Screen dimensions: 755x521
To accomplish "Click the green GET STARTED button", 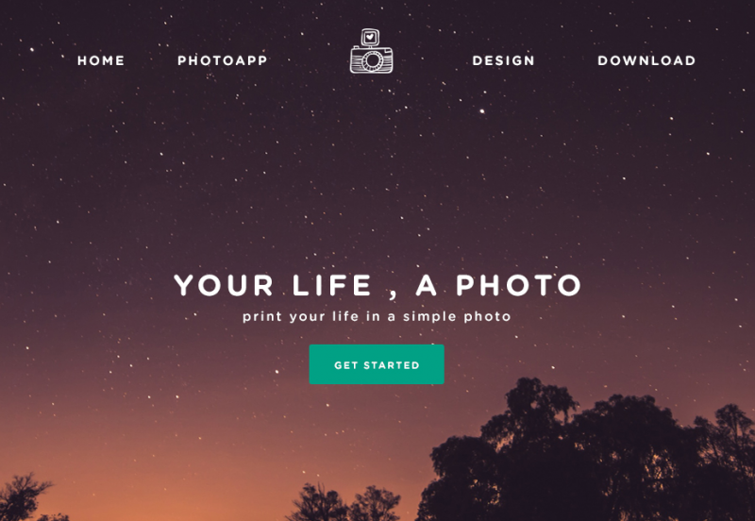I will [x=377, y=364].
